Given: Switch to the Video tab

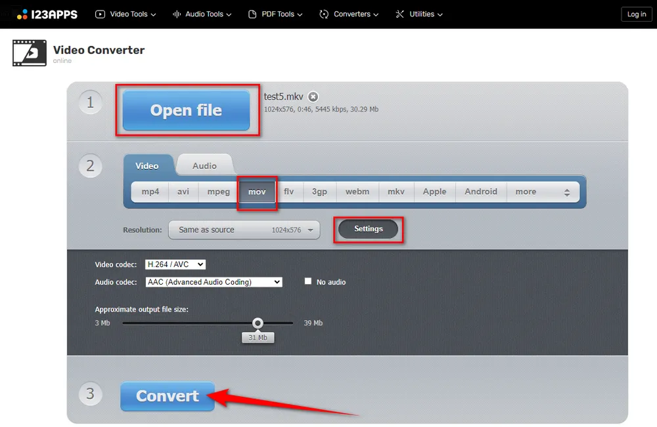Looking at the screenshot, I should pos(147,165).
